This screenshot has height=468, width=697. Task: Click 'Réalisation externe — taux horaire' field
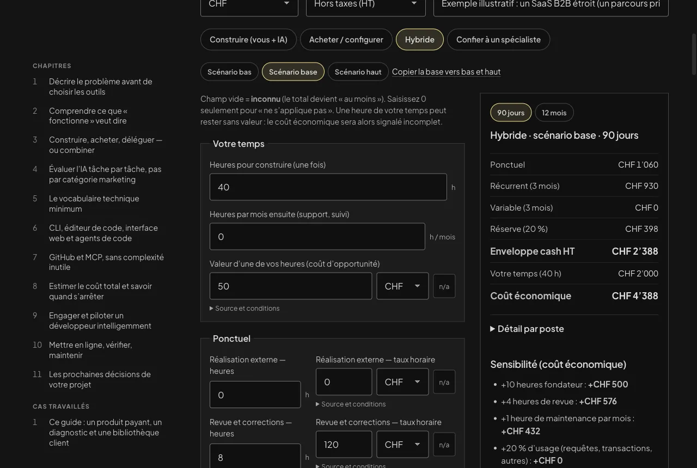pos(344,382)
